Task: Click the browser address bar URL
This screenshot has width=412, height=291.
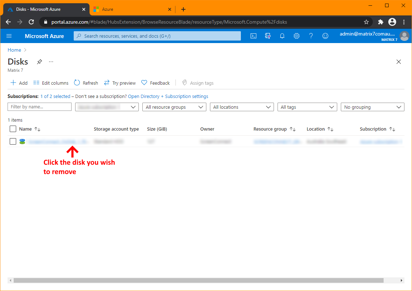Action: 169,22
